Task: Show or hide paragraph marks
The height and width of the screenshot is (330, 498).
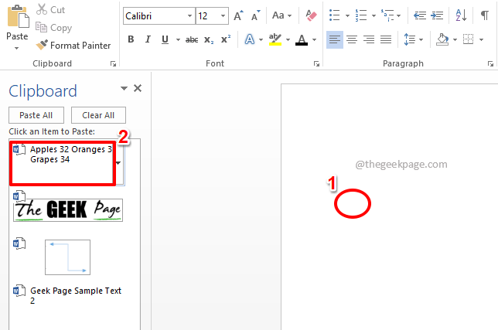Action: (x=485, y=15)
